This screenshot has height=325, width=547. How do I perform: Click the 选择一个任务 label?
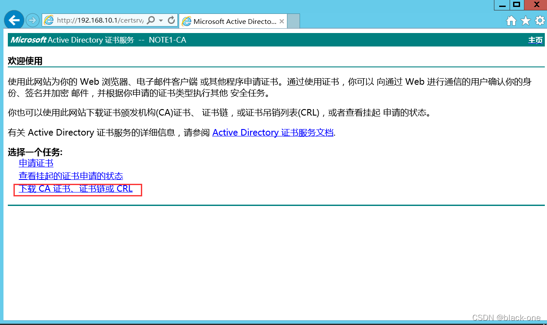point(35,152)
